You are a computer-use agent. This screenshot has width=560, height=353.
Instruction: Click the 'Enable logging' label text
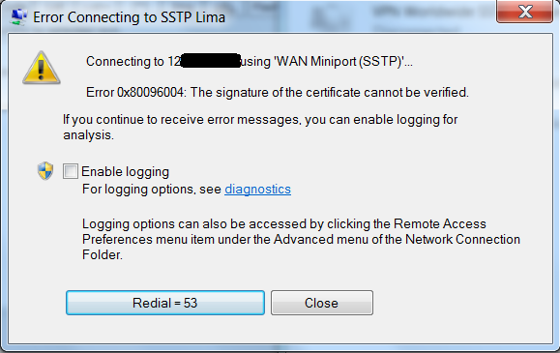coord(125,172)
